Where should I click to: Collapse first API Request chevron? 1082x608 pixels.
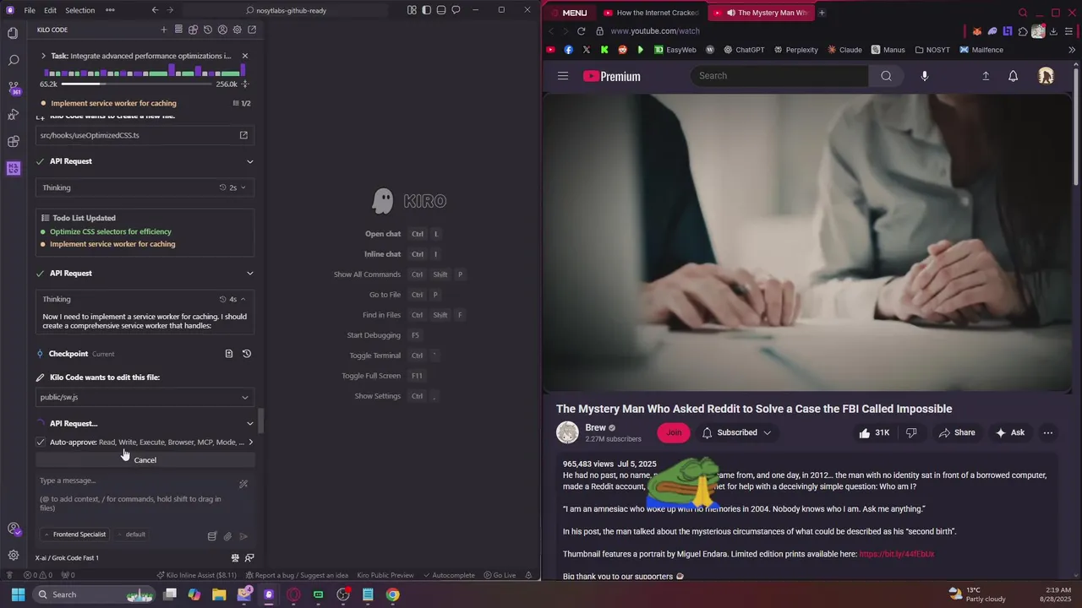(249, 161)
